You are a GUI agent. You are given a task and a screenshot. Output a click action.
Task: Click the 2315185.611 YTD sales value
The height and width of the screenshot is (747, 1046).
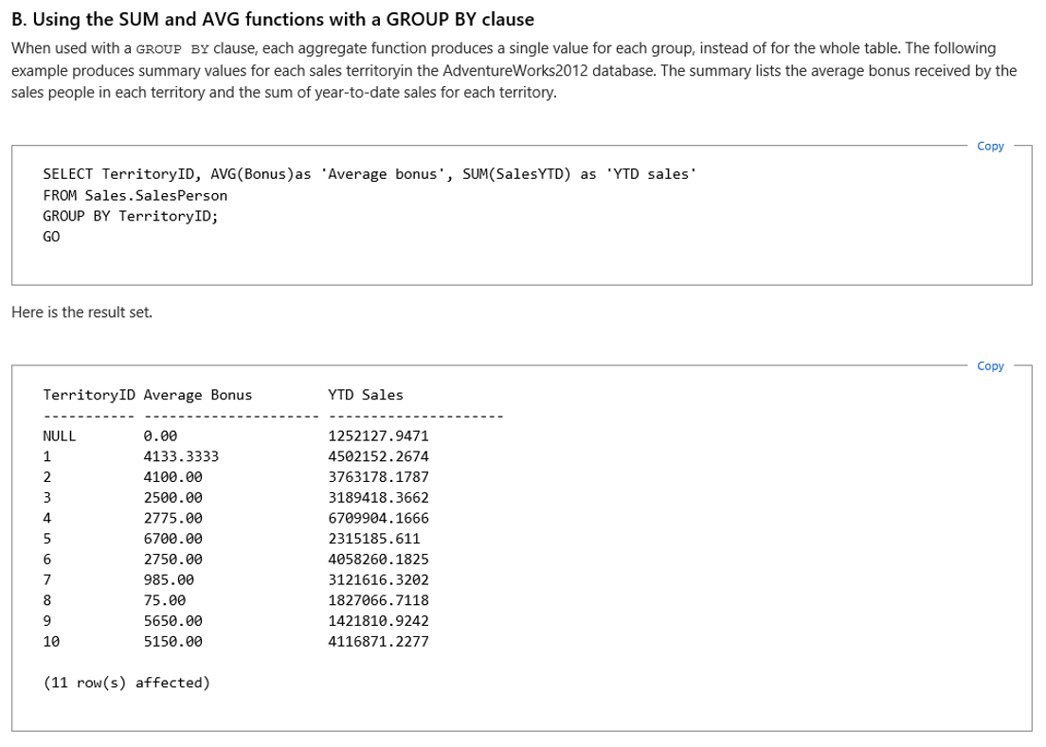tap(374, 539)
